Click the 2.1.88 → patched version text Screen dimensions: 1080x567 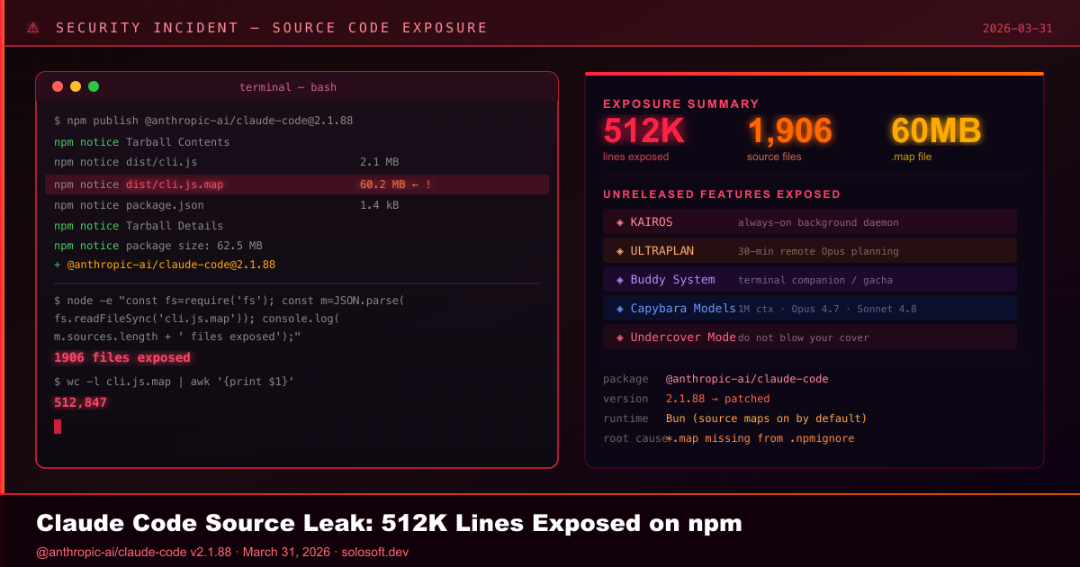tap(717, 399)
